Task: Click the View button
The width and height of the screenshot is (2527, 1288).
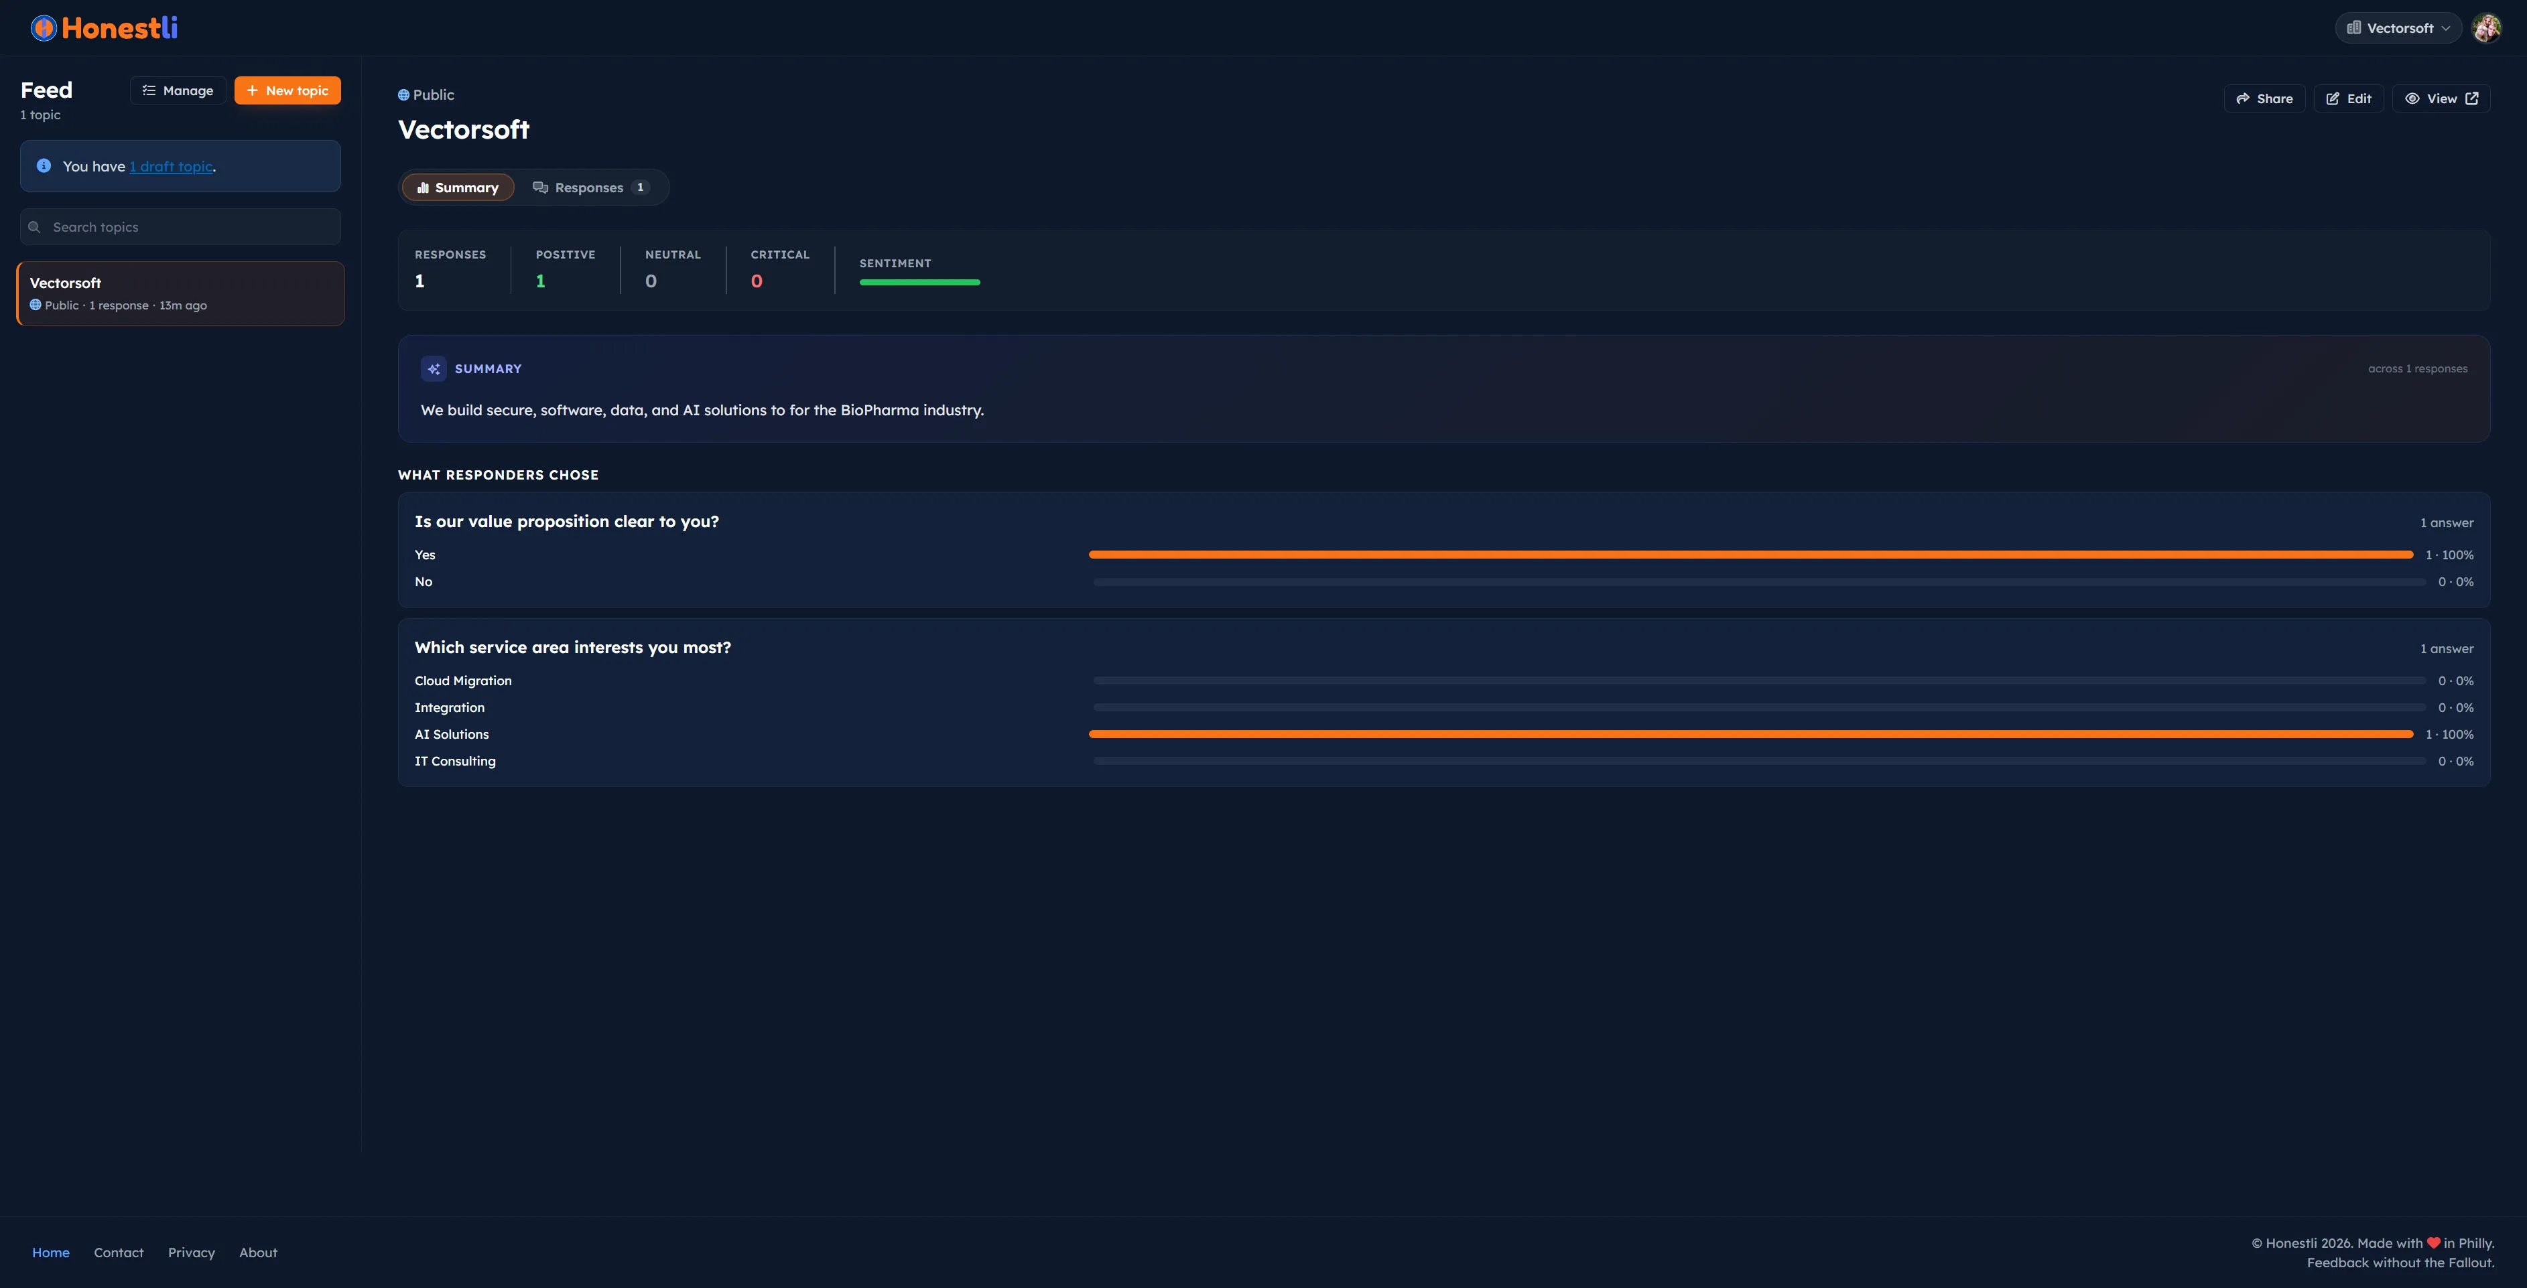Action: [x=2441, y=99]
